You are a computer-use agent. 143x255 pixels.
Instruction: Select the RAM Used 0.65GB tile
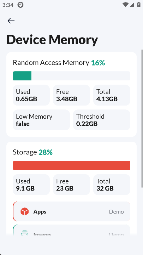[31, 95]
